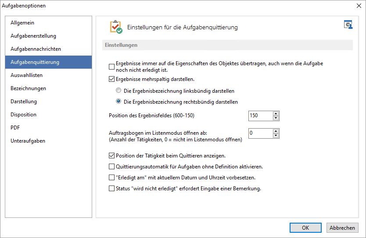Viewport: 366px width, 238px height.
Task: Select 'rechtsbündig darstellen' radio option
Action: pyautogui.click(x=118, y=101)
